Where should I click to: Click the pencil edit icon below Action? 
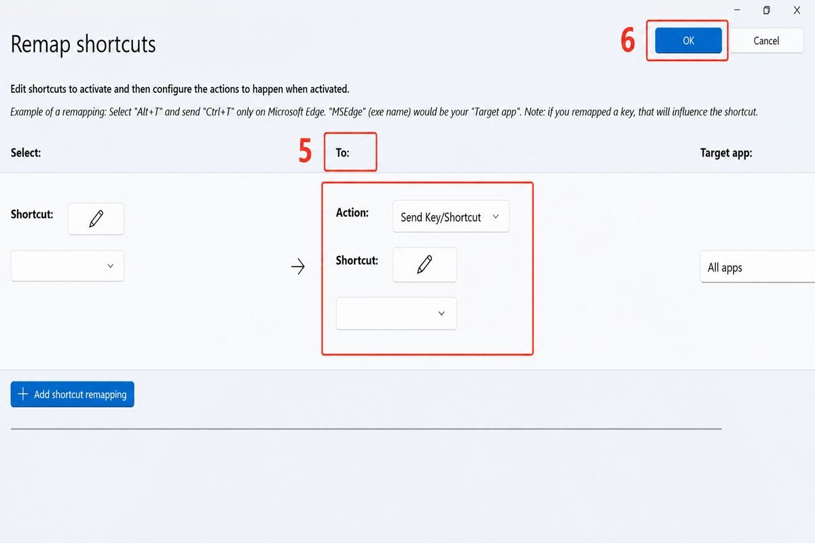(424, 265)
